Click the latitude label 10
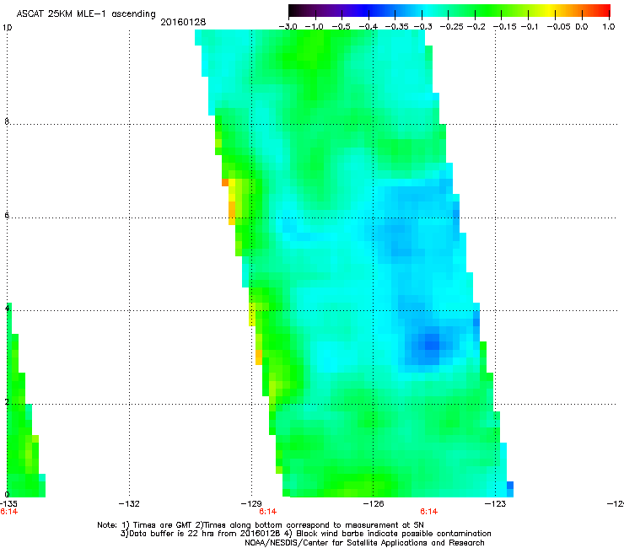624x548 pixels. pyautogui.click(x=7, y=28)
